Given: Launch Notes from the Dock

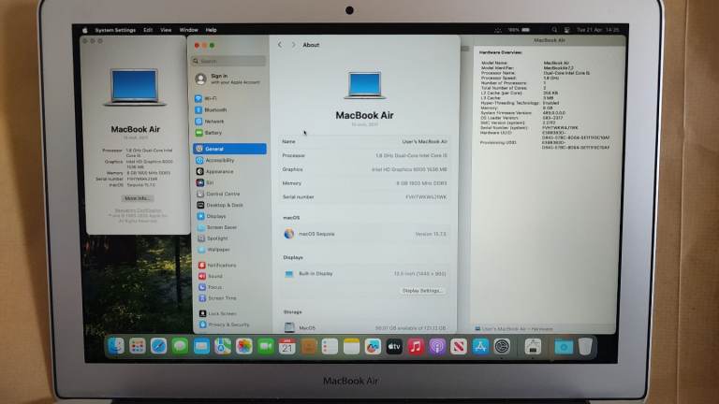Looking at the screenshot, I should point(351,346).
